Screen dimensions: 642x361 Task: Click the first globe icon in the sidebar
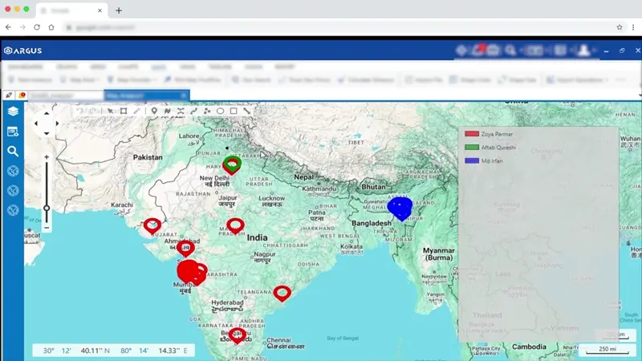13,170
